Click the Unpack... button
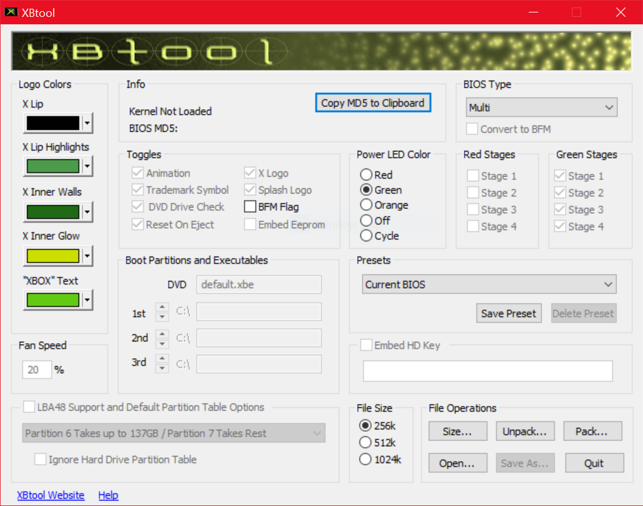Image resolution: width=643 pixels, height=506 pixels. click(x=525, y=431)
